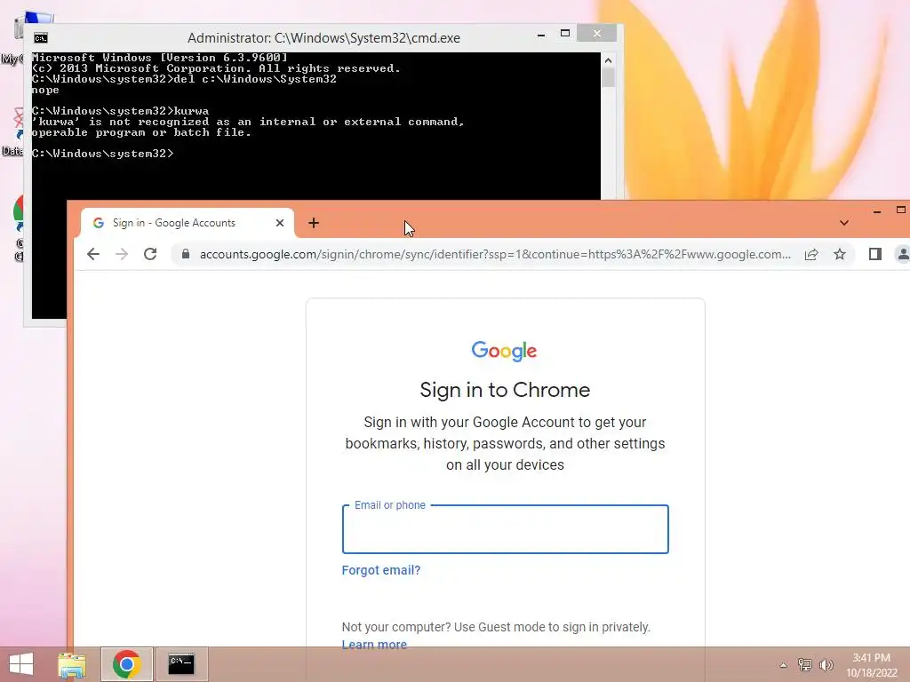Viewport: 910px width, 682px height.
Task: Bookmark this tab with the star icon
Action: [x=840, y=254]
